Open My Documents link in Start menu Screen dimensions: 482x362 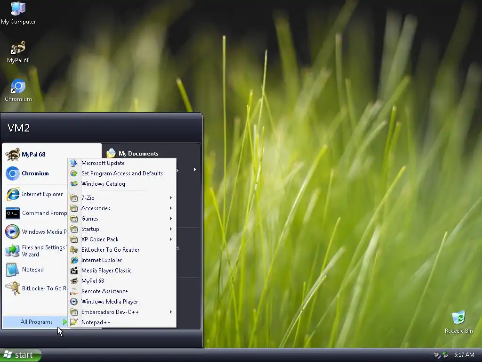pos(138,154)
